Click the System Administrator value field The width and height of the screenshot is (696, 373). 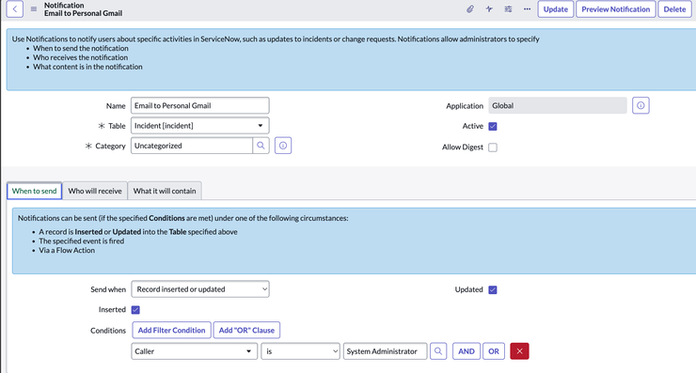tap(385, 351)
